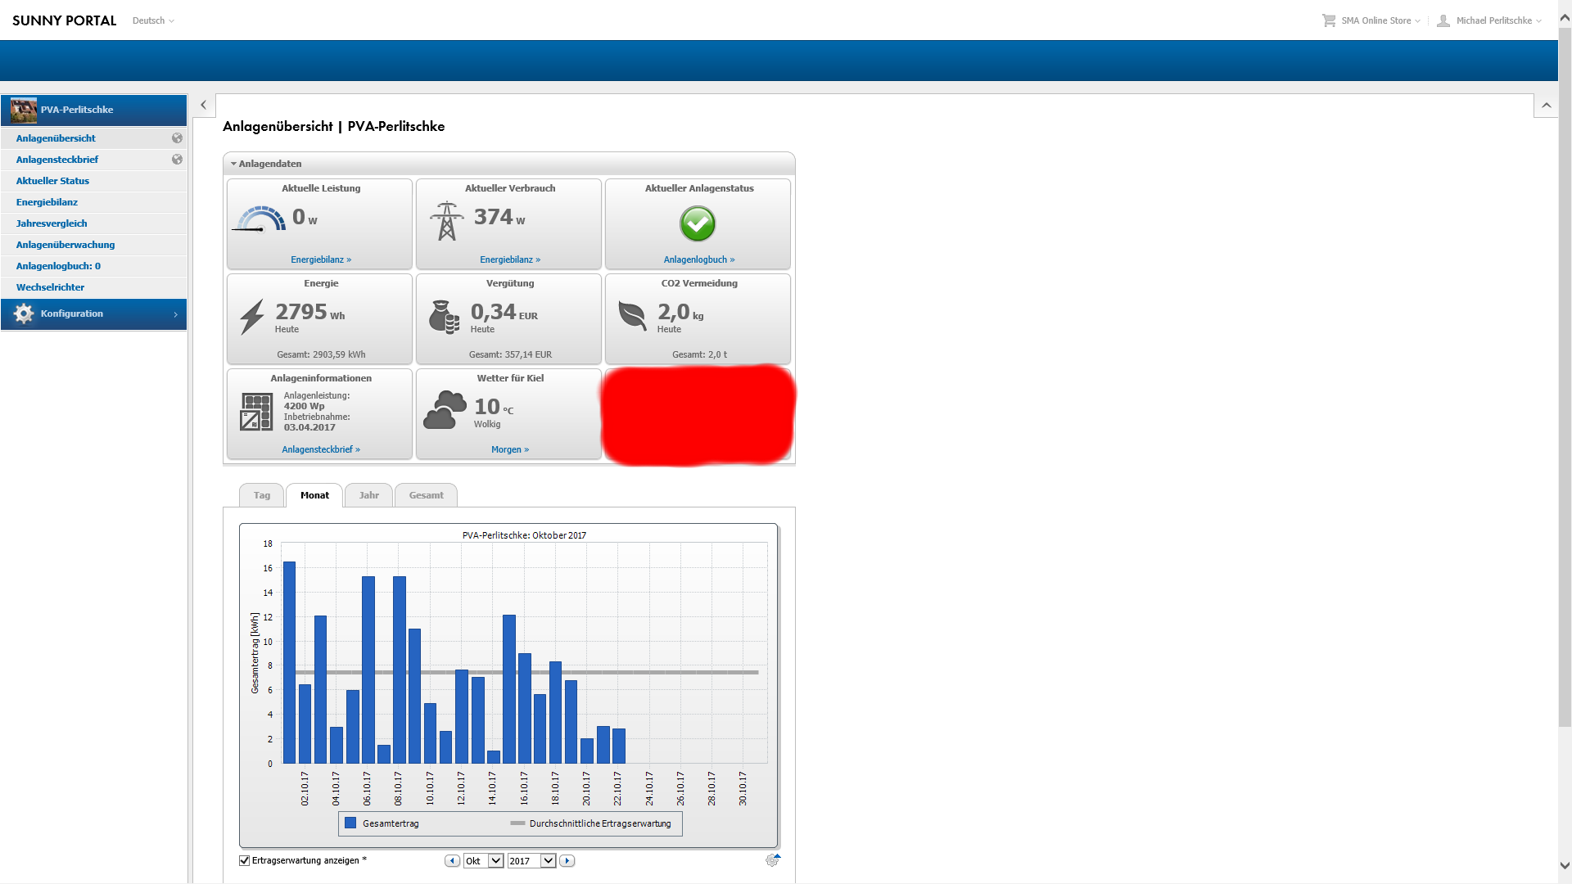Click the globe icon beside Anlagenübersicht

[x=177, y=138]
